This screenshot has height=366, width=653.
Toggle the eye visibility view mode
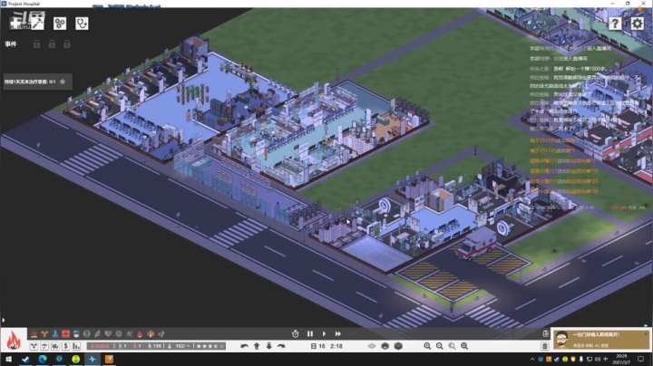click(372, 346)
